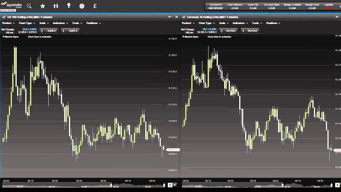Expand the Germany 30 Scale dropdown
This screenshot has width=341, height=192.
[x=224, y=23]
